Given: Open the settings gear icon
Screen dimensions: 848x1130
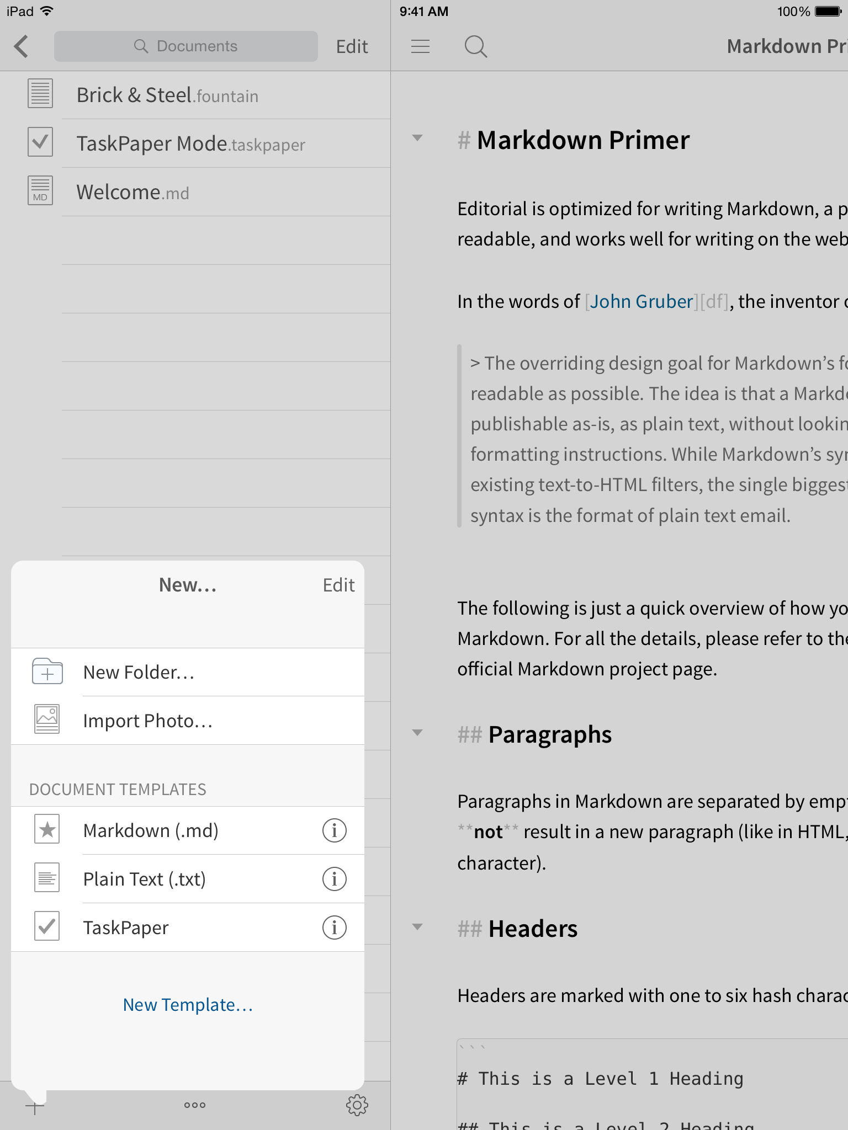Looking at the screenshot, I should (x=357, y=1105).
